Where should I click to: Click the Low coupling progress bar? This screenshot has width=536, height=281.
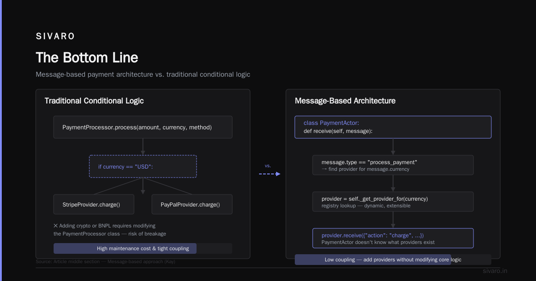pyautogui.click(x=393, y=260)
